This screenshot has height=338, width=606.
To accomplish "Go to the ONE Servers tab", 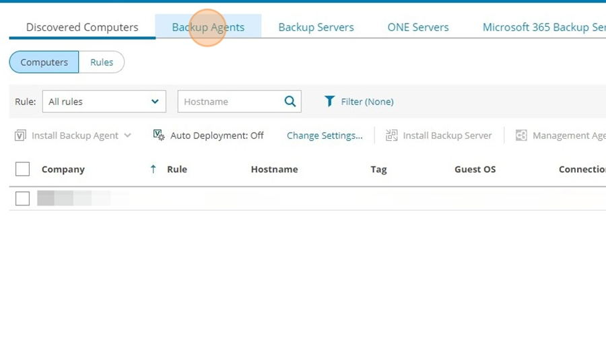I will coord(417,27).
